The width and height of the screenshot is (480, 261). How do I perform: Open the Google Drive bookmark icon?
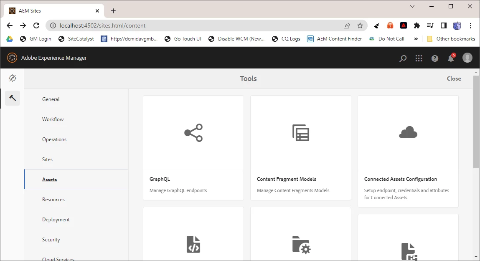(x=10, y=39)
